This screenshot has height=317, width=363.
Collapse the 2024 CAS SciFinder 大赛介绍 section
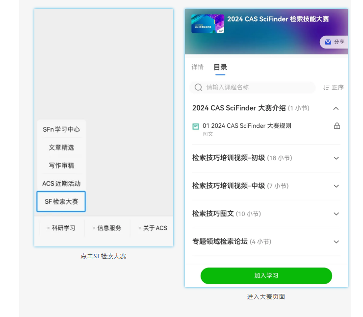click(336, 108)
